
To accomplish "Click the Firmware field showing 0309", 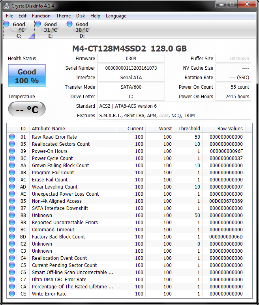I will pyautogui.click(x=131, y=58).
